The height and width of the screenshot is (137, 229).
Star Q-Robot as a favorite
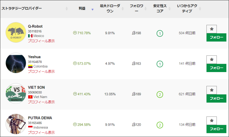(211, 29)
